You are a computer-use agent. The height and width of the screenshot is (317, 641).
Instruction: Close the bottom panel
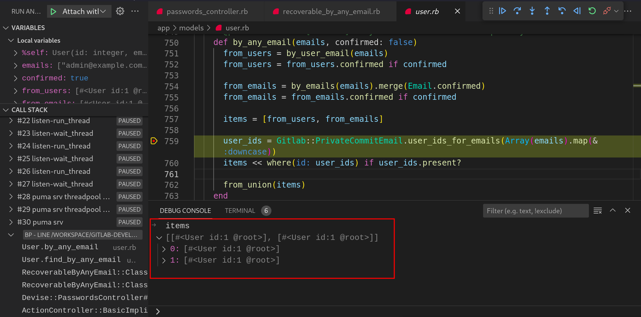[628, 210]
